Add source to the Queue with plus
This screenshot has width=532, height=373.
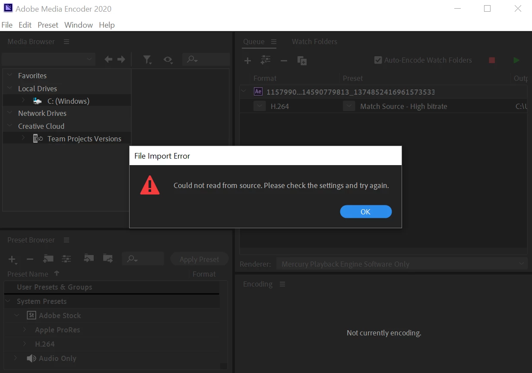pos(247,61)
